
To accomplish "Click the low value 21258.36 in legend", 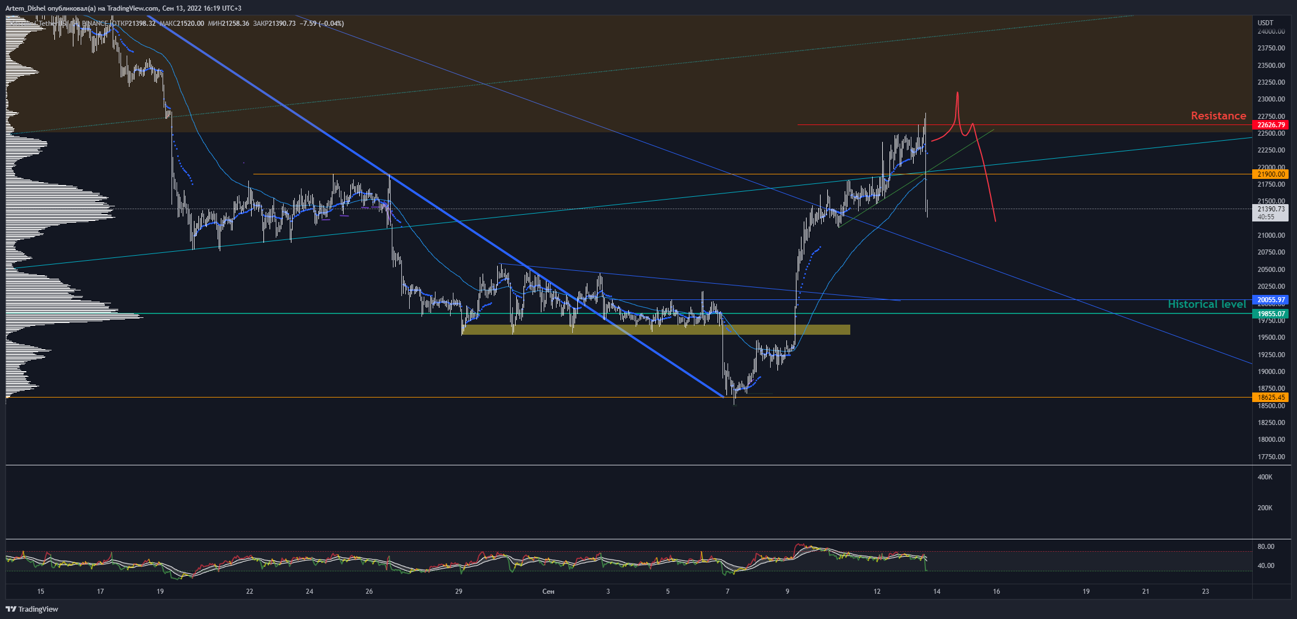I will (235, 24).
